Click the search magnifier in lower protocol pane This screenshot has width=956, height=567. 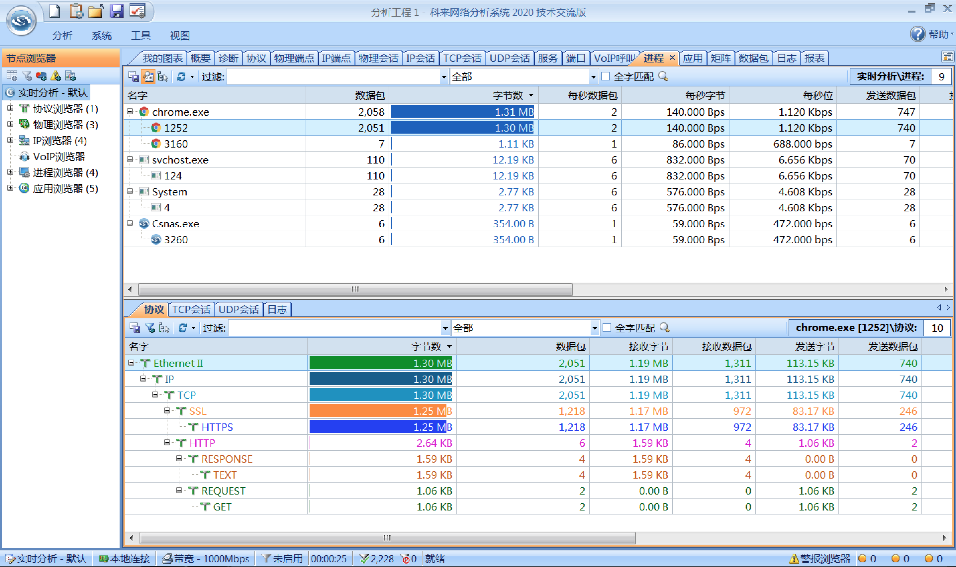664,327
